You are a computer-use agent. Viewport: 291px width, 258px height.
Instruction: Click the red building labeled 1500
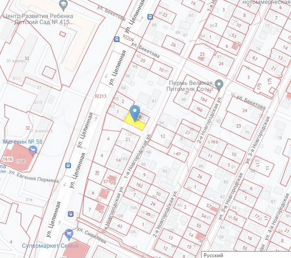tap(21, 161)
